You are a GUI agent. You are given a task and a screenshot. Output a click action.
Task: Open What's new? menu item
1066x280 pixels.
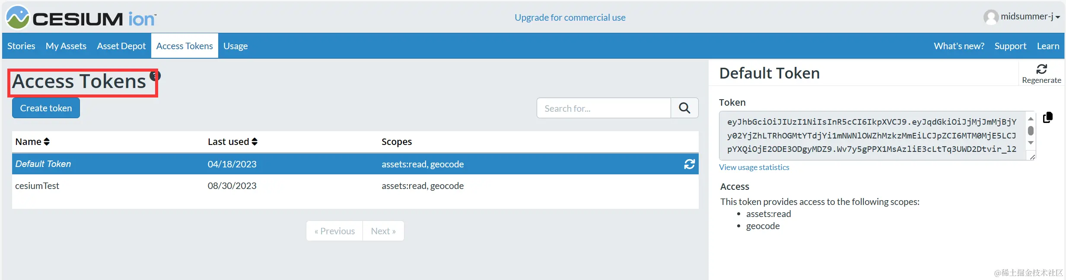click(x=959, y=46)
